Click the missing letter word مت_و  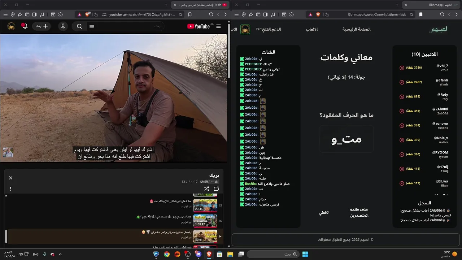[346, 139]
